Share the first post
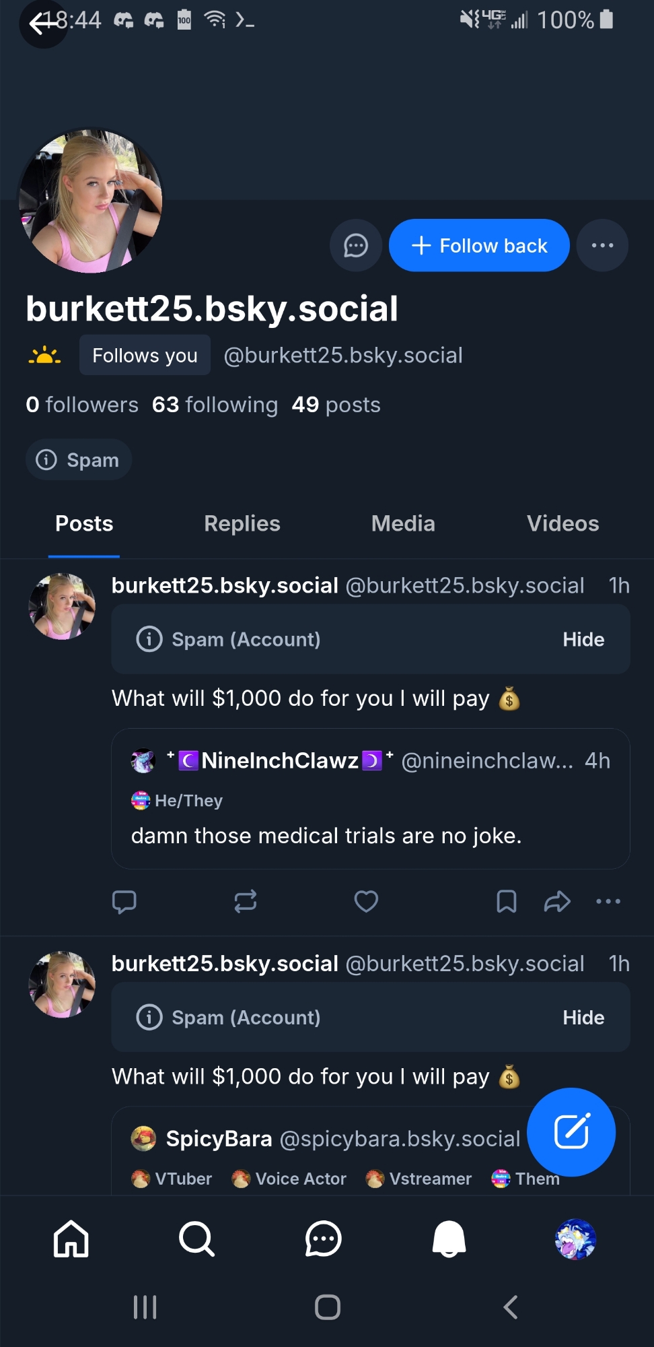654x1347 pixels. [x=557, y=901]
